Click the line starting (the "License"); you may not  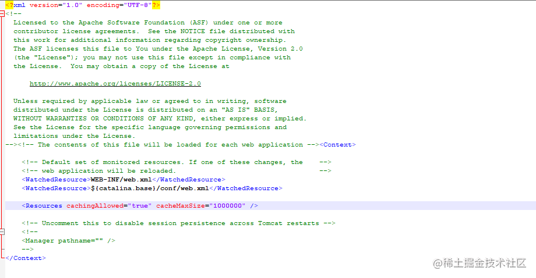click(x=152, y=58)
